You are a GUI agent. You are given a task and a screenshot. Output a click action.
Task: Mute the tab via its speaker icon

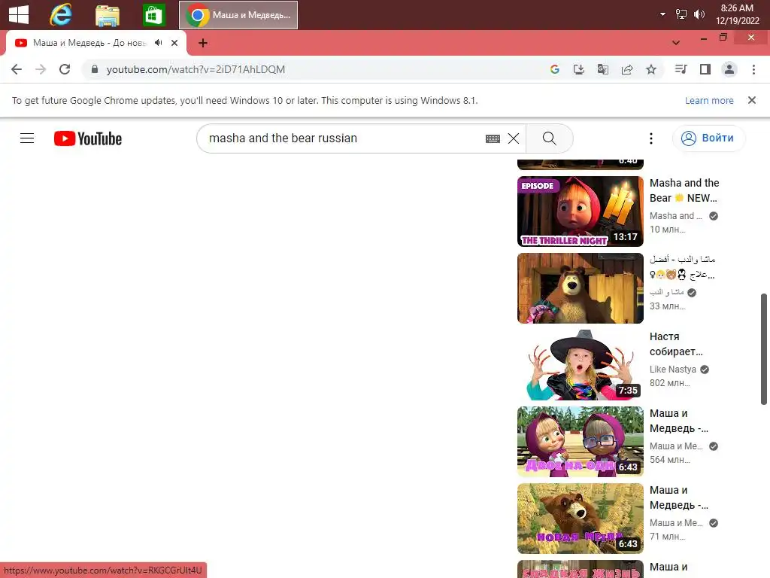(x=158, y=43)
